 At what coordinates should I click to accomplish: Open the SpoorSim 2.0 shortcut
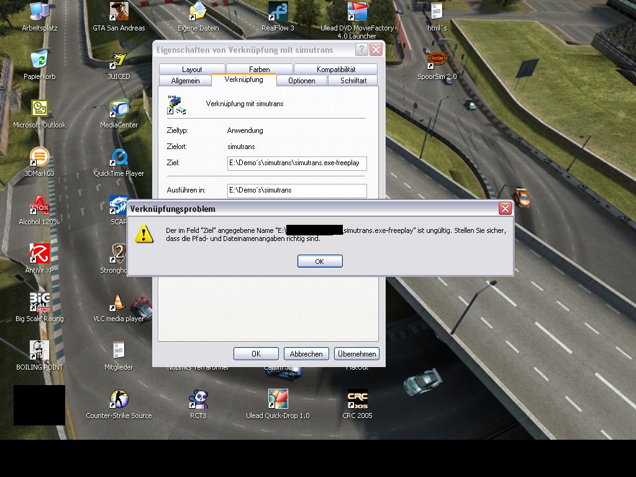(x=437, y=60)
